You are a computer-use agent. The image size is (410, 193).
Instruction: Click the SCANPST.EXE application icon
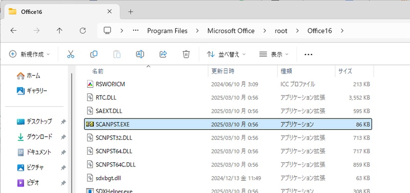coord(90,125)
